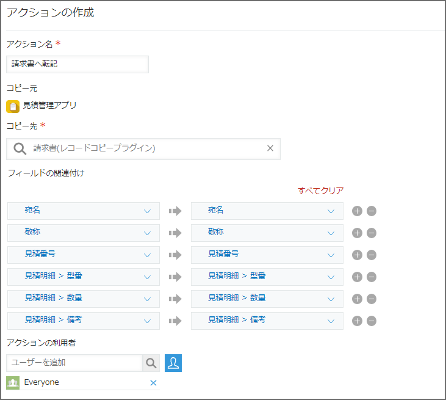Click the アクション名 text field
The image size is (446, 400).
77,64
